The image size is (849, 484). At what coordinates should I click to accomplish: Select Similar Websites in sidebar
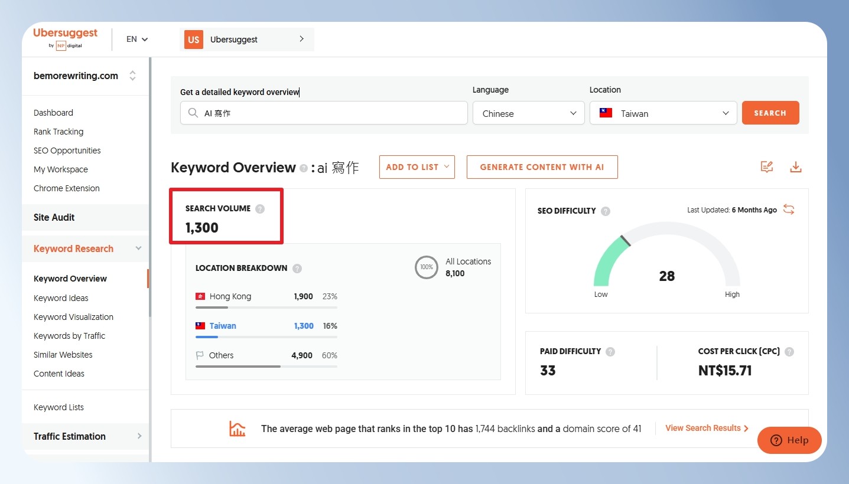point(63,355)
